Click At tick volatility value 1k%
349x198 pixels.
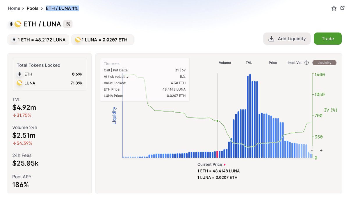click(x=182, y=77)
